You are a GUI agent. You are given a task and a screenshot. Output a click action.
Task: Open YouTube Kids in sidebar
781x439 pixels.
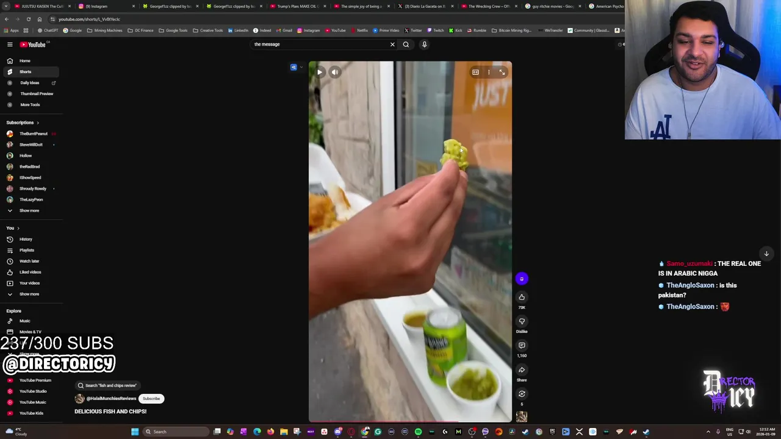click(30, 413)
